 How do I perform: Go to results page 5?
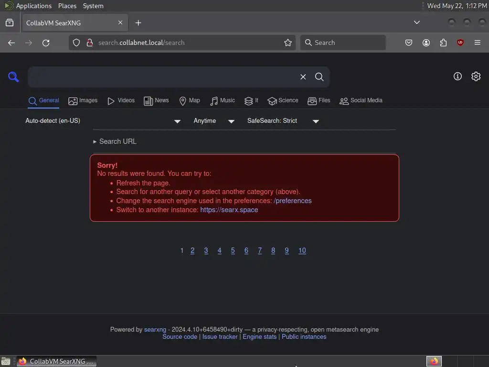[x=233, y=250]
